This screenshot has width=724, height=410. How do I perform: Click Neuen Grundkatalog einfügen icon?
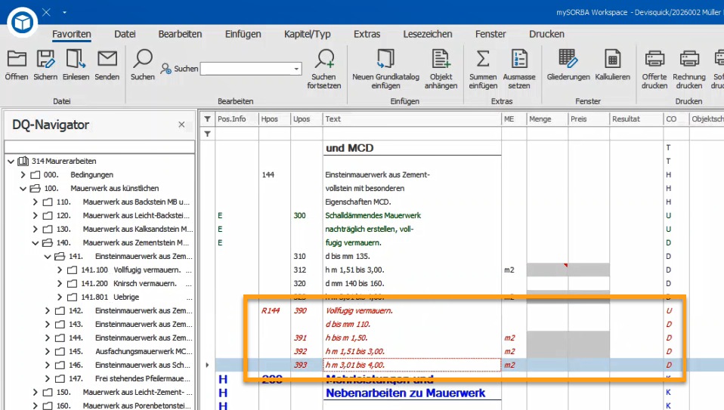(x=385, y=59)
